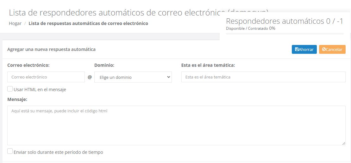351x163 pixels.
Task: Click the Agregar una nueva respuesta automática heading
Action: (x=51, y=49)
